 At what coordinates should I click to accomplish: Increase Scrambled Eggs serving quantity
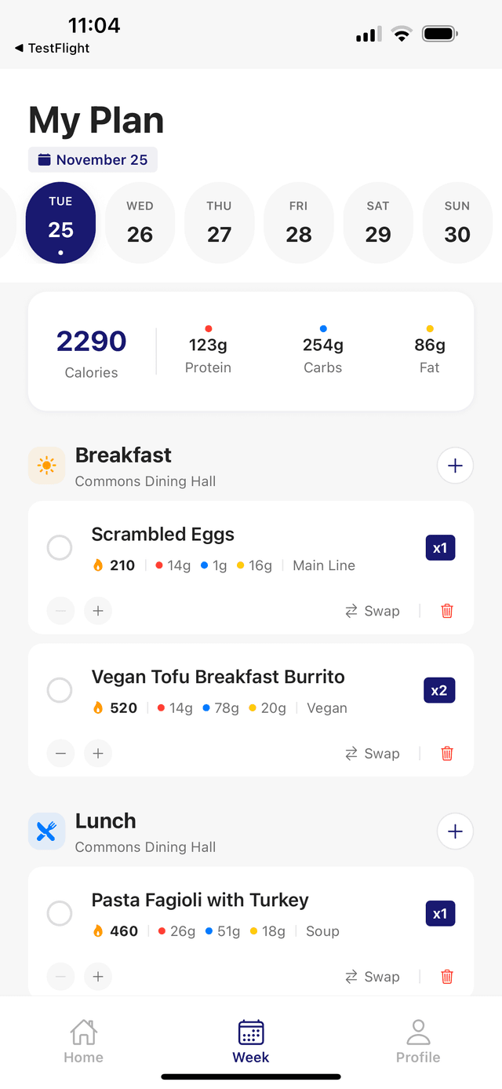[98, 611]
